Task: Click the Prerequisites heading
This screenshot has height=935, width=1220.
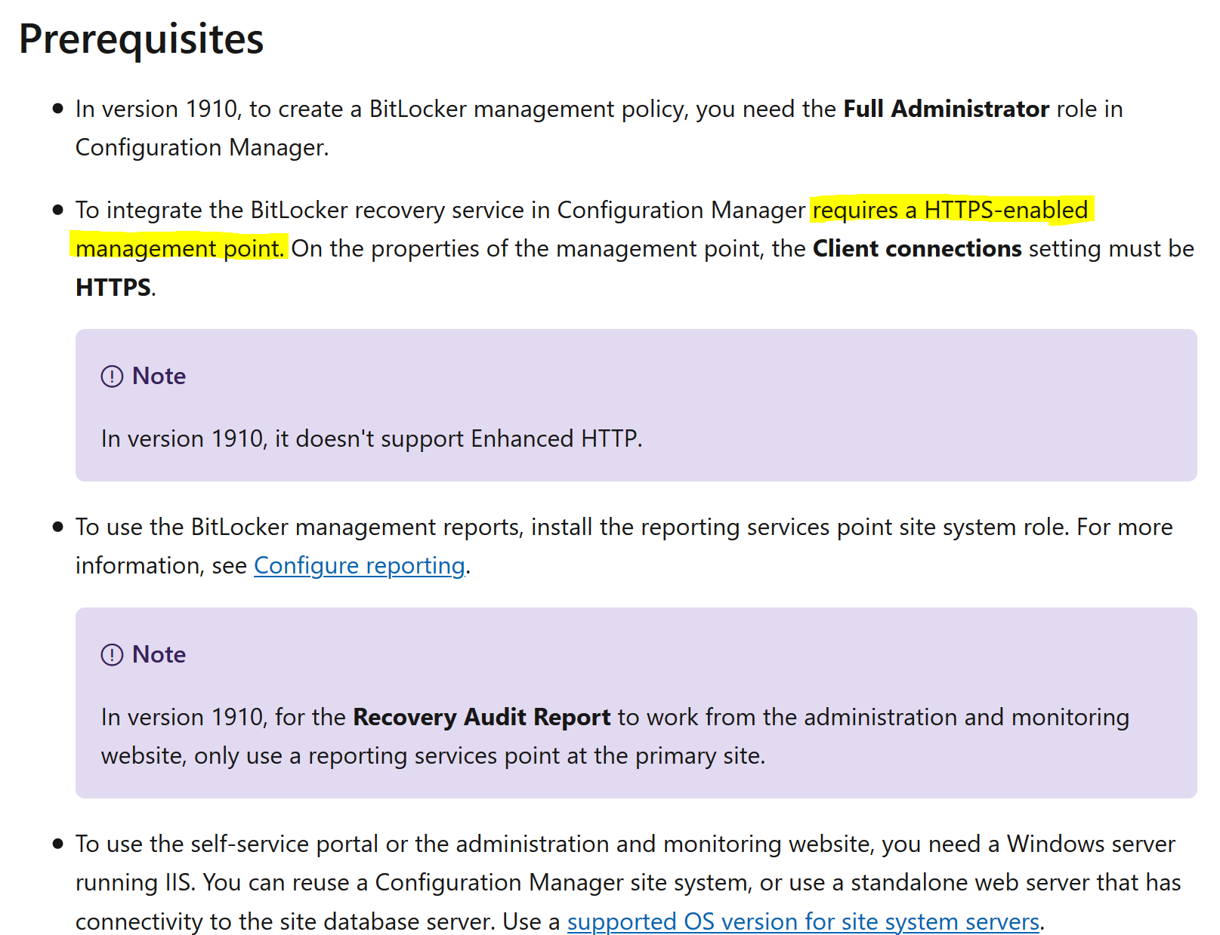Action: point(141,39)
